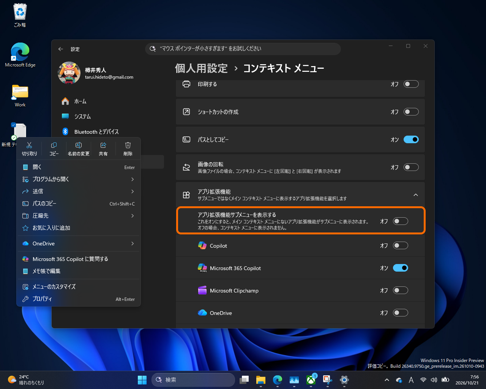486x389 pixels.
Task: Open the Xbox app from the taskbar
Action: [x=311, y=380]
